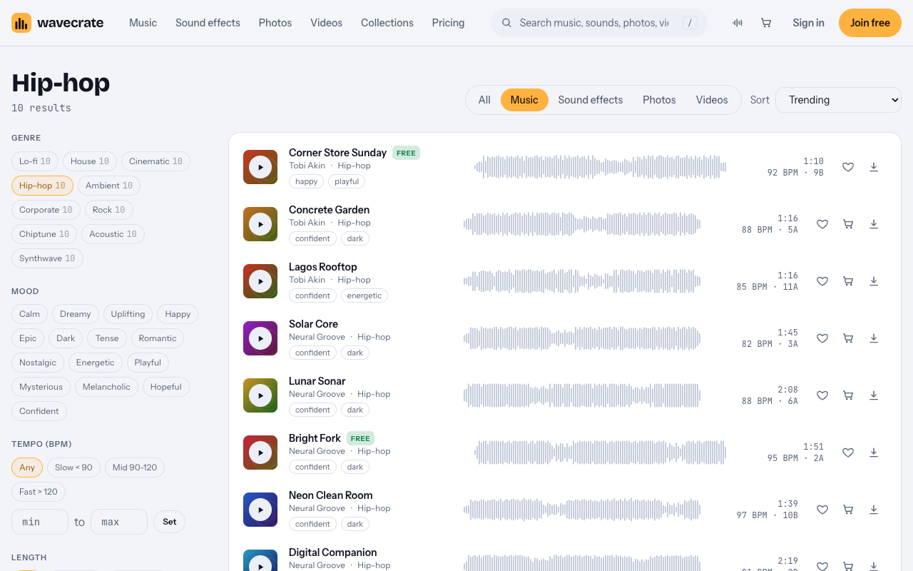The image size is (913, 571).
Task: Toggle the Lo-fi genre filter
Action: [35, 161]
